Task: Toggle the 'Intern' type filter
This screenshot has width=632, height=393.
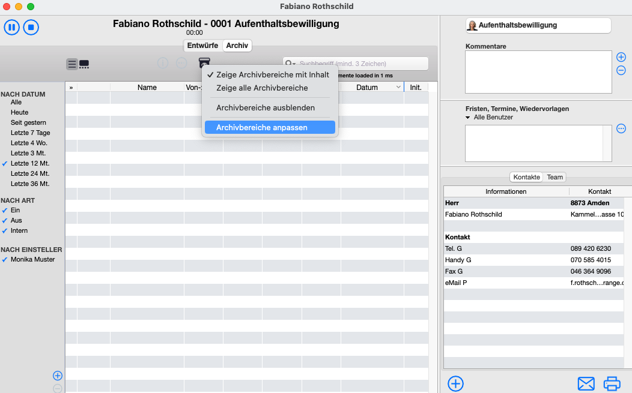Action: pyautogui.click(x=19, y=230)
